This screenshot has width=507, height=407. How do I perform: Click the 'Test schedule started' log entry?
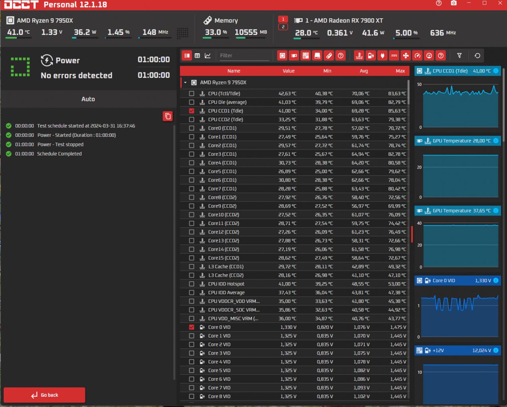point(86,126)
